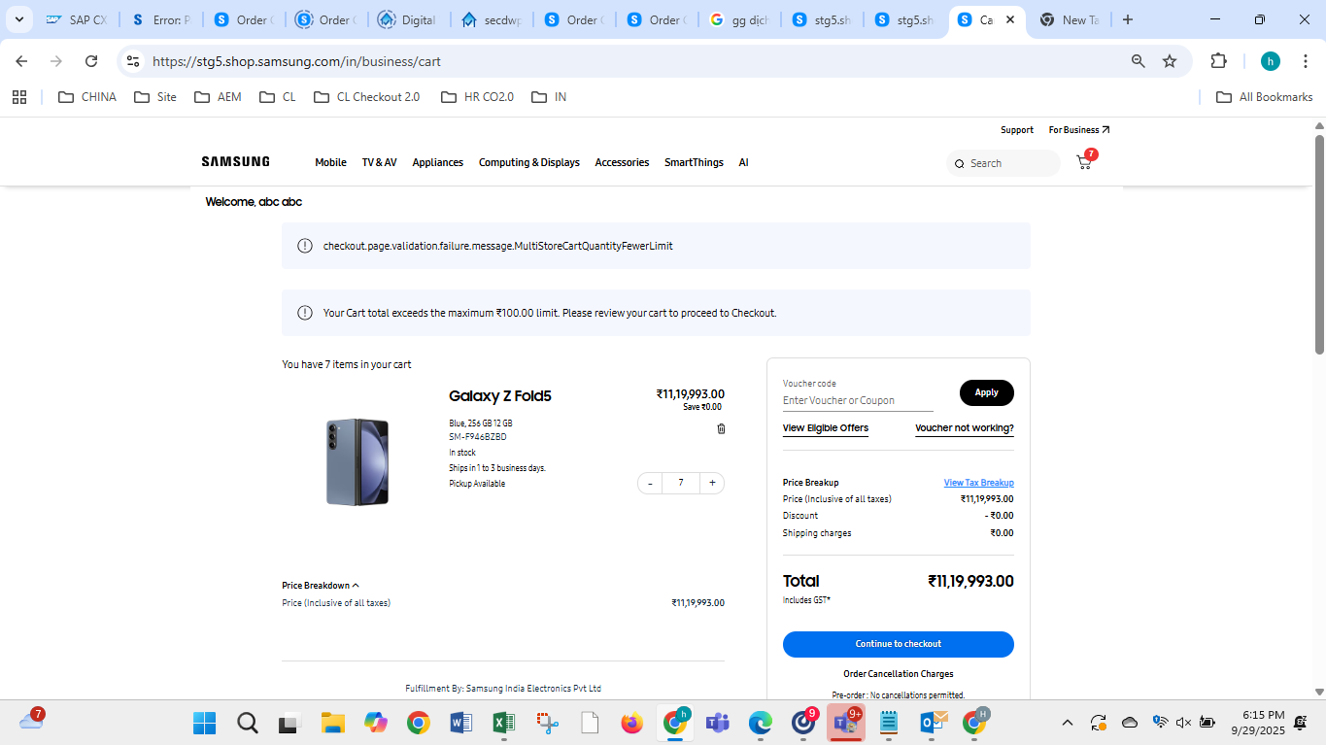1326x745 pixels.
Task: Open the HR CO2.0 bookmarks folder
Action: click(477, 97)
